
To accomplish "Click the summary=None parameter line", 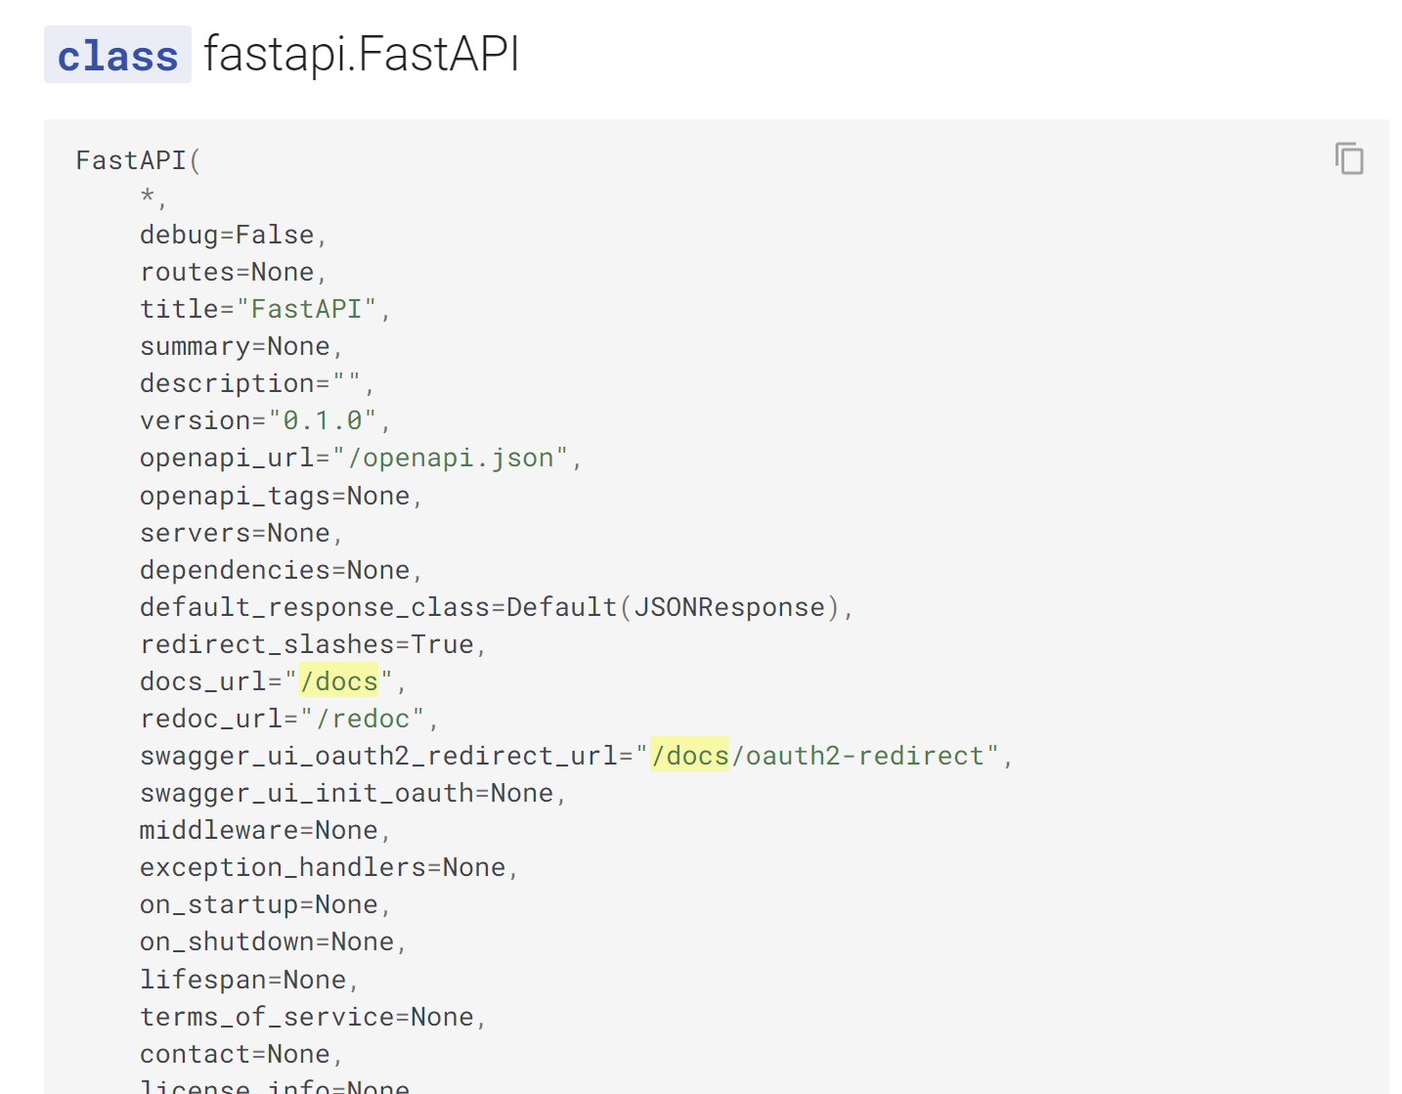I will tap(236, 347).
